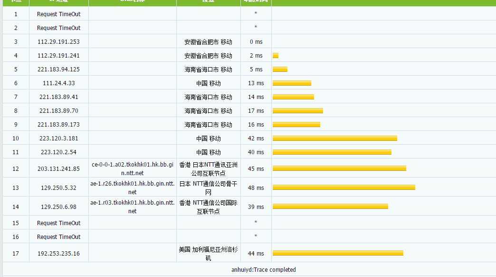This screenshot has height=277, width=496.
Task: Click 海南省海口市 移动 in hop 5
Action: coord(208,69)
